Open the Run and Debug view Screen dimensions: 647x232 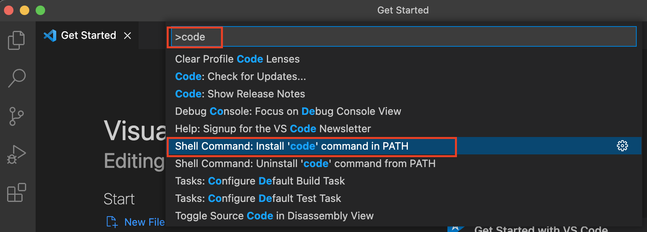point(16,154)
